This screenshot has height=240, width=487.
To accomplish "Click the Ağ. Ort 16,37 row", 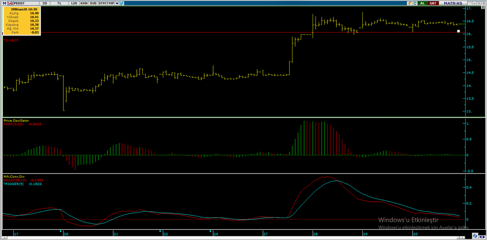I will click(x=22, y=28).
